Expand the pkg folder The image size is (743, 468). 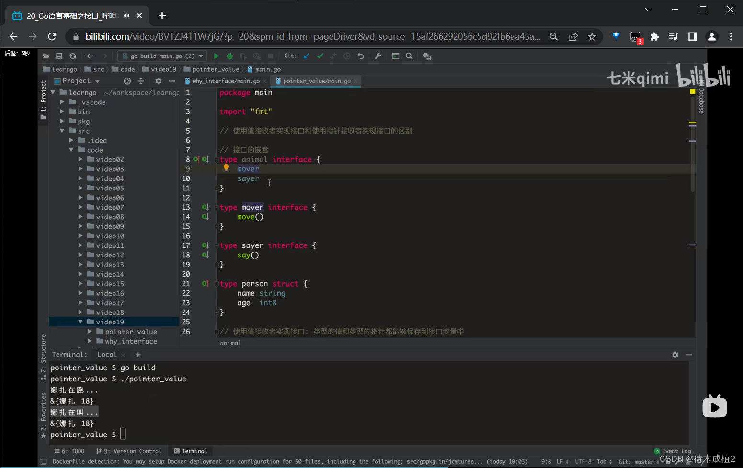(62, 121)
